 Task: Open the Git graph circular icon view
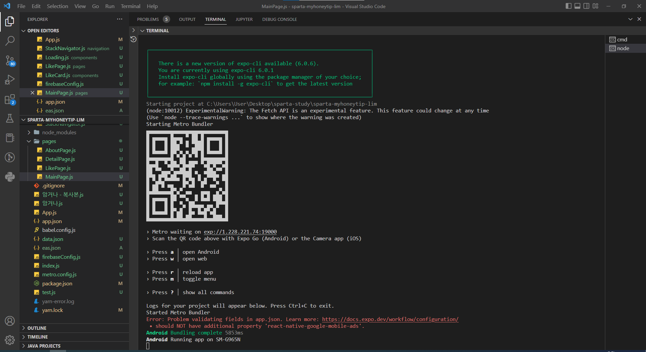click(10, 157)
